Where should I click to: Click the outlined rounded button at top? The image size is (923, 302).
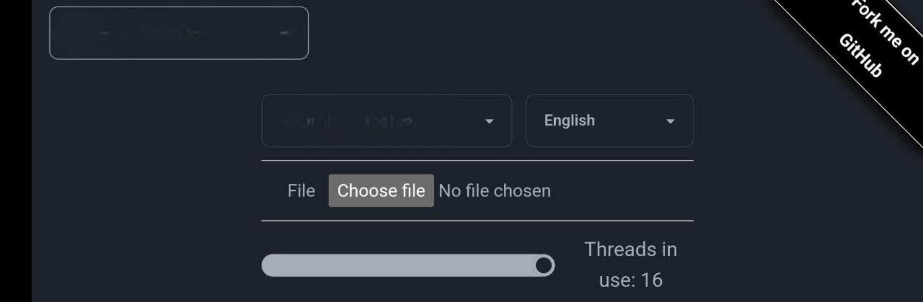coord(179,33)
